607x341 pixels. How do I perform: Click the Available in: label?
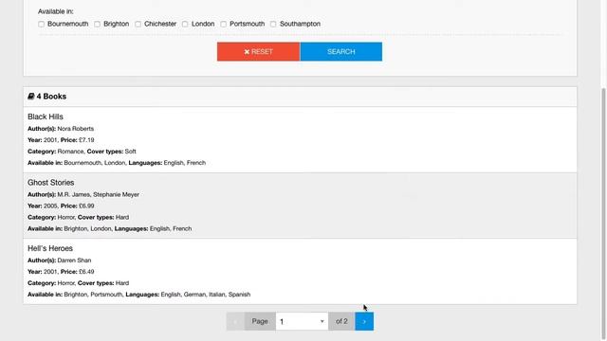56,11
